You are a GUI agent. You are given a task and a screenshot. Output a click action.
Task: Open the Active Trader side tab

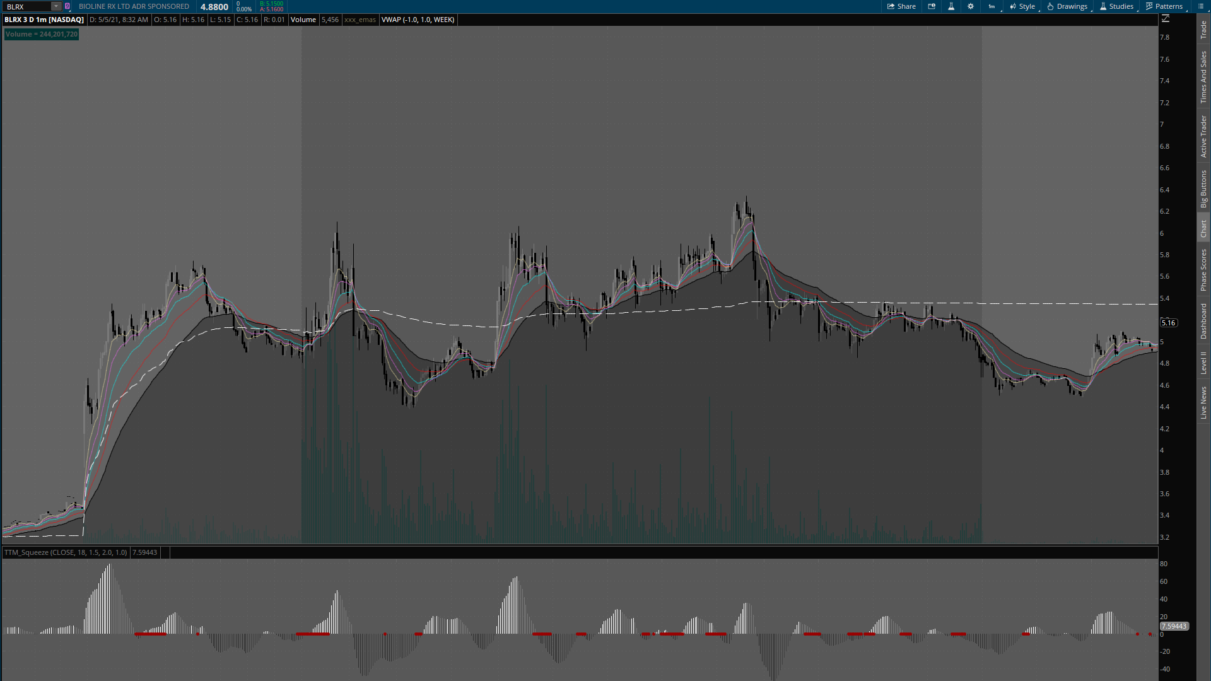tap(1203, 136)
